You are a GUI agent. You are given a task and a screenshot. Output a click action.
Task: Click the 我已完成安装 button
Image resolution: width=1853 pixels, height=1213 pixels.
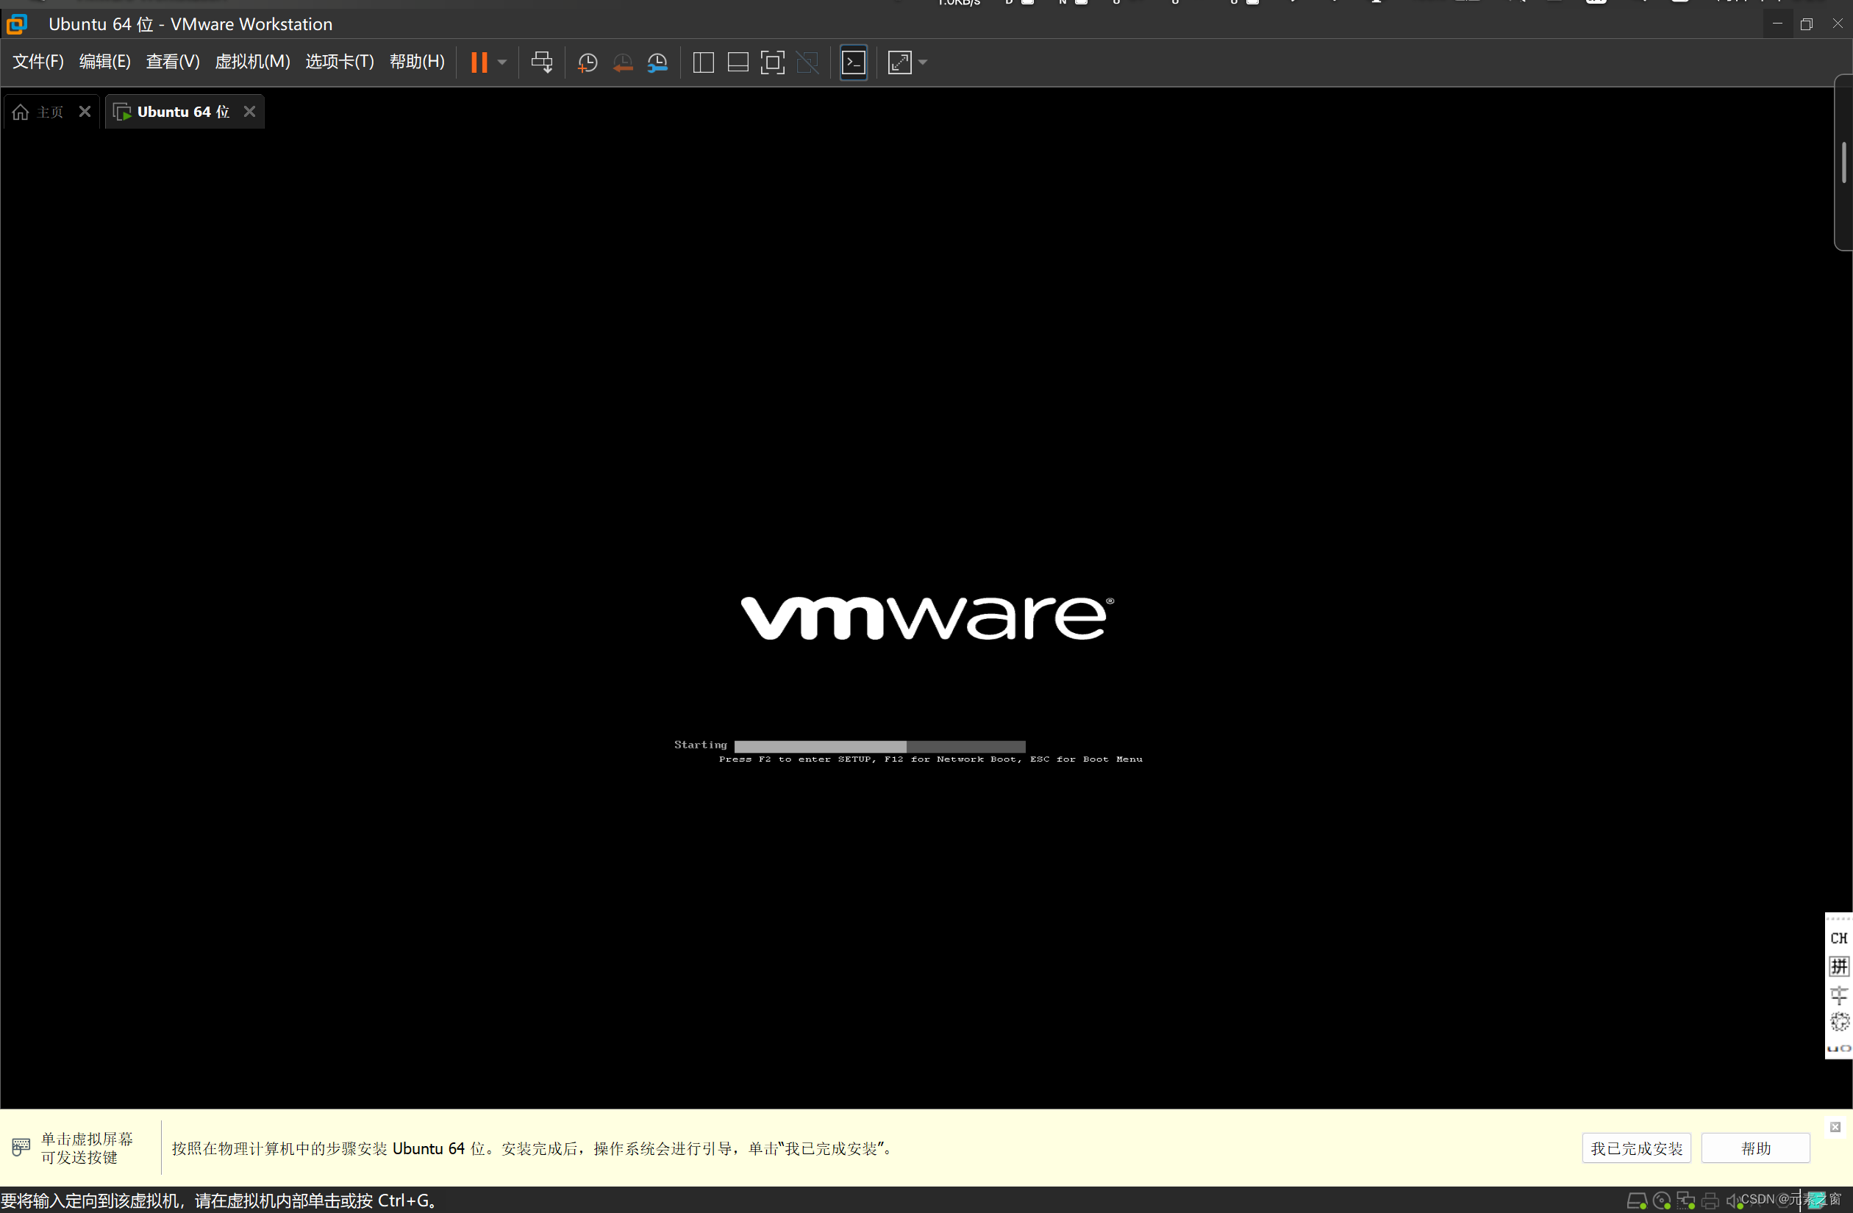tap(1636, 1148)
